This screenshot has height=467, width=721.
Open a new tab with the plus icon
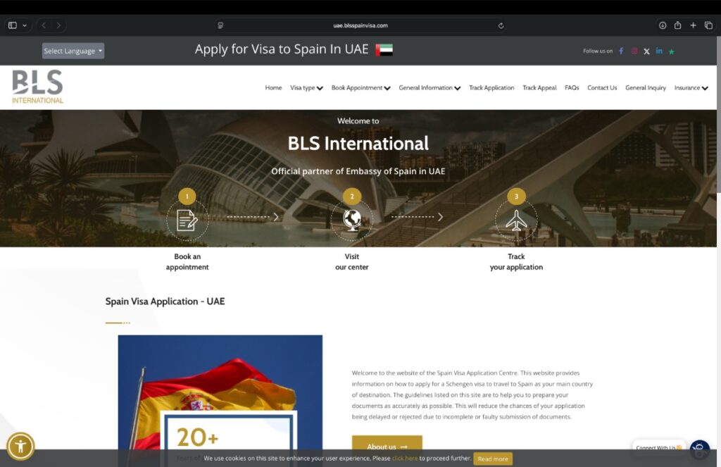tap(693, 25)
